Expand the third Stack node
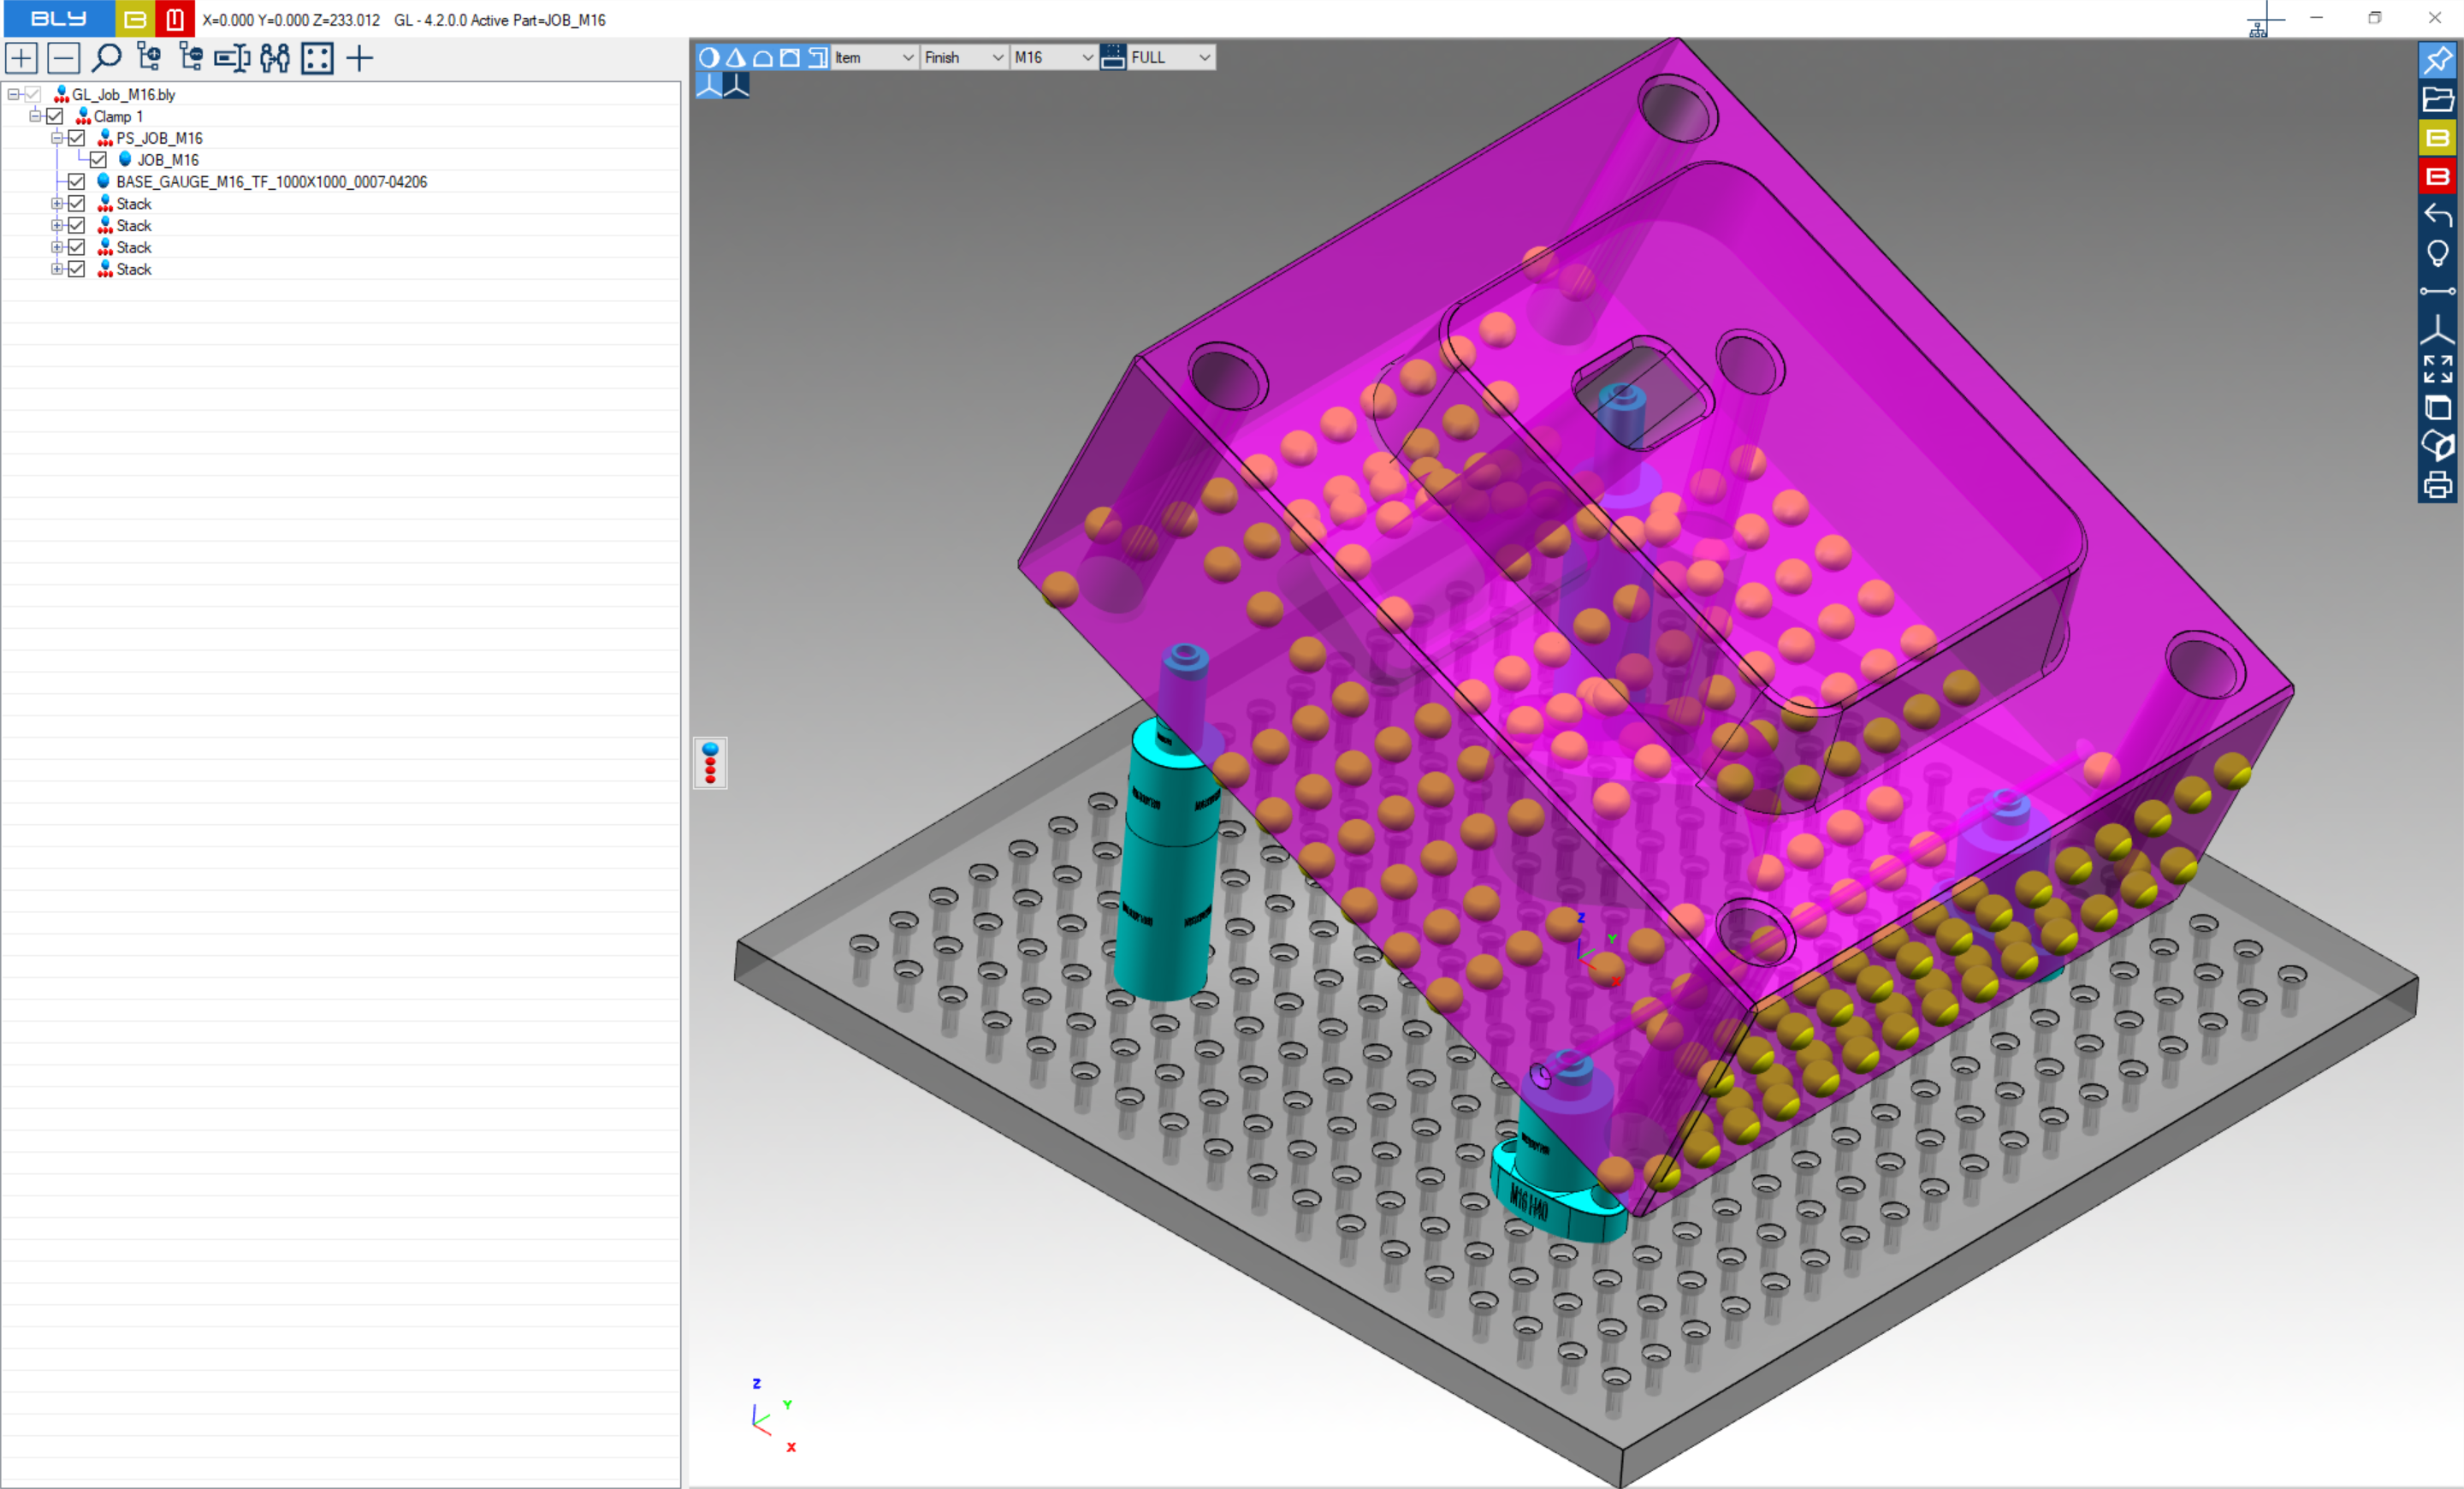This screenshot has height=1489, width=2464. [x=57, y=247]
